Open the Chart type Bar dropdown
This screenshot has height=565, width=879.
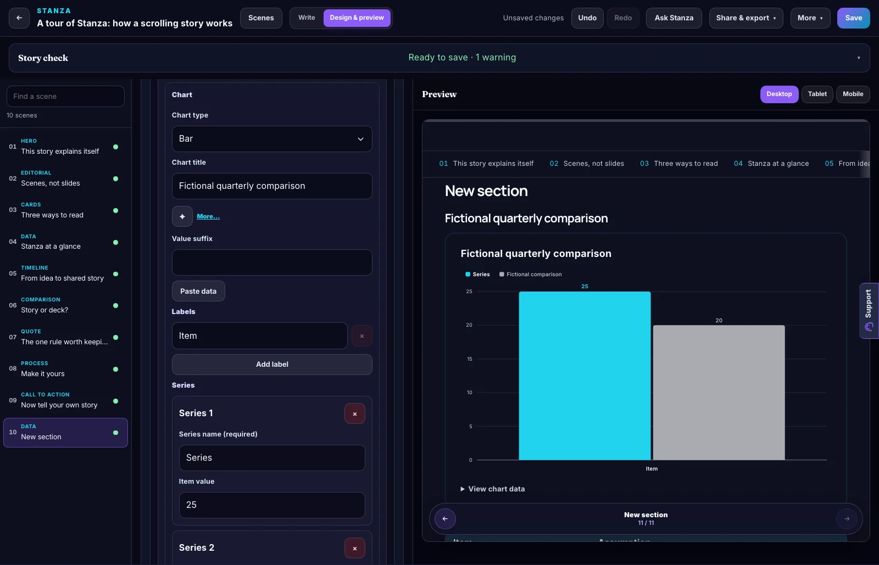(x=272, y=139)
